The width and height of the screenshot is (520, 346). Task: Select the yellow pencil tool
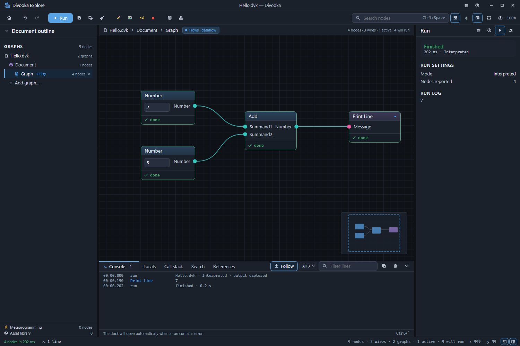tap(118, 18)
